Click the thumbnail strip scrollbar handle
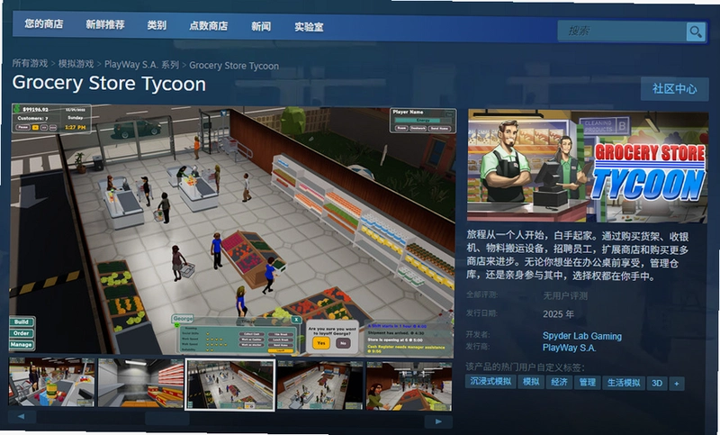This screenshot has height=435, width=720. tap(167, 419)
